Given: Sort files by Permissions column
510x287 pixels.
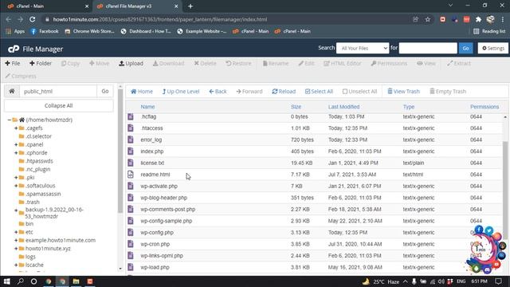Looking at the screenshot, I should 484,107.
